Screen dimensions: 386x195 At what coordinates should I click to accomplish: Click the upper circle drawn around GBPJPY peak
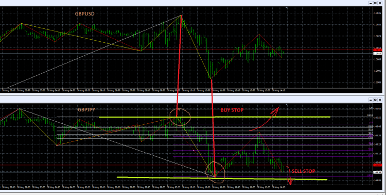point(180,117)
